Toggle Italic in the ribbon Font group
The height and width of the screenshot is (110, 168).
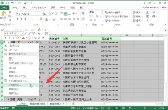[21, 19]
